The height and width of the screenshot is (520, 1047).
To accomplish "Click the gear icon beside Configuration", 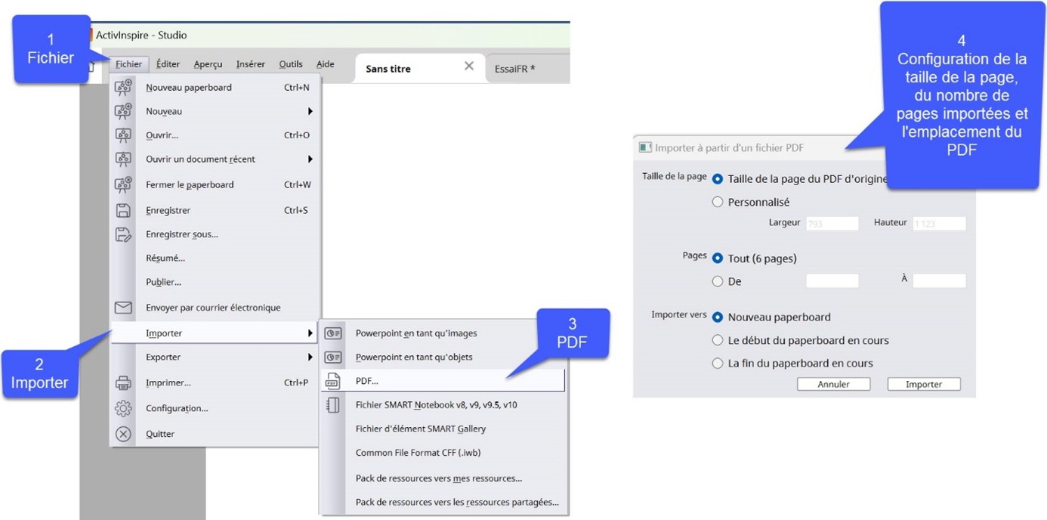I will click(123, 408).
